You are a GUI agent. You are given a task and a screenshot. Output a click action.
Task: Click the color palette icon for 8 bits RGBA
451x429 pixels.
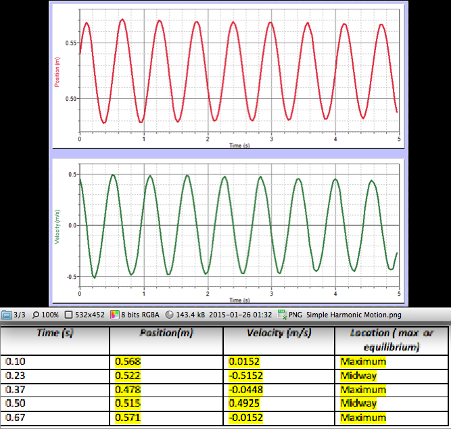[116, 315]
